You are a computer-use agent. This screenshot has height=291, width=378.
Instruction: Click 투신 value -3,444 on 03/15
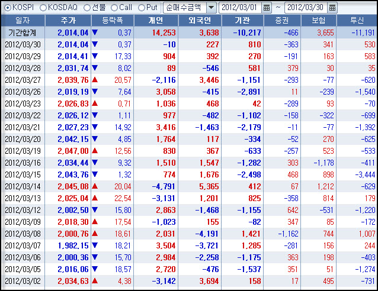pyautogui.click(x=365, y=174)
